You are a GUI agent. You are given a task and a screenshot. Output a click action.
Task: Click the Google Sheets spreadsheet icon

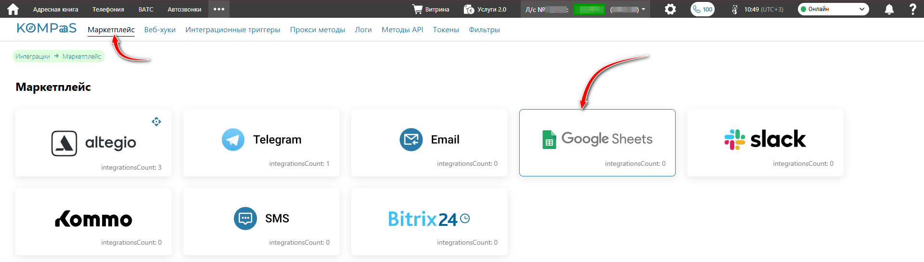coord(549,139)
